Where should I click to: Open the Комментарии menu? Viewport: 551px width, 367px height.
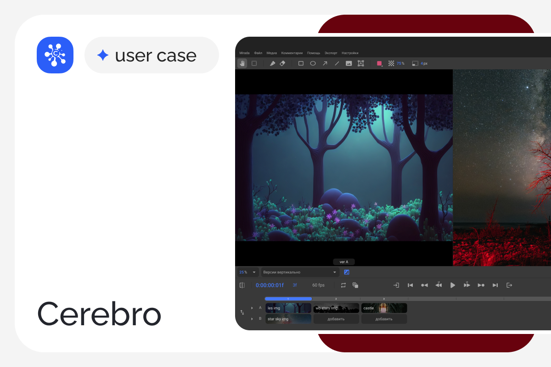292,53
